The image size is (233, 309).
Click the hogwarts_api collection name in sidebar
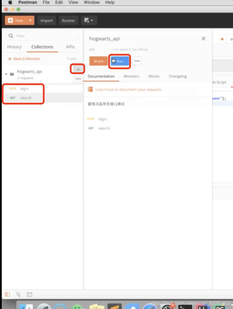coord(30,71)
